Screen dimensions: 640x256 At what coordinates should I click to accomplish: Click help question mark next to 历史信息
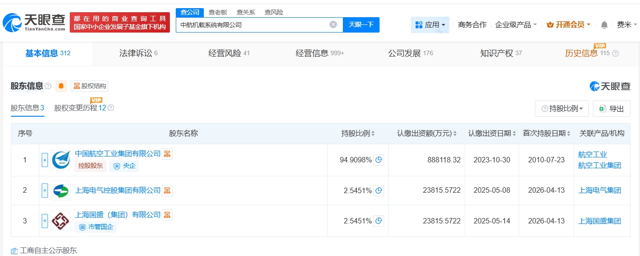(615, 53)
